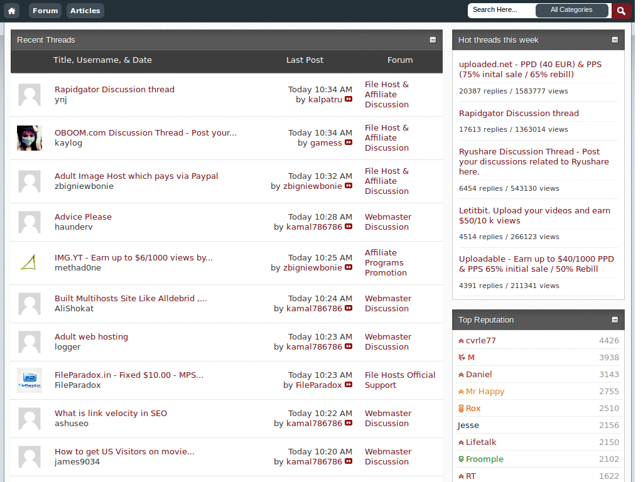Click kaylog's avatar photo

coord(30,138)
